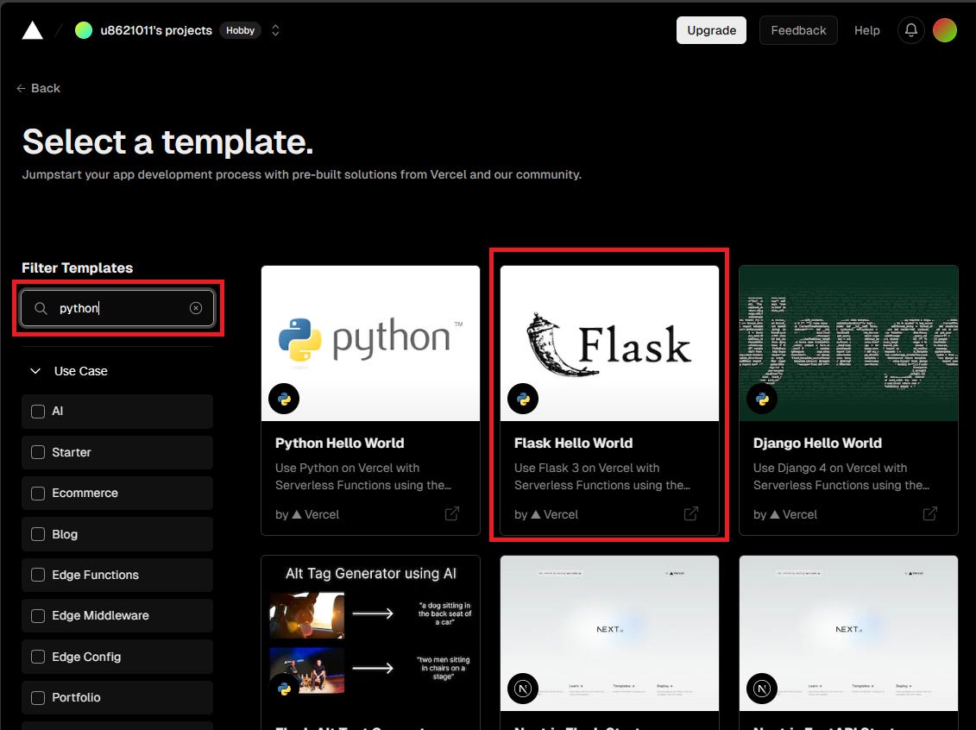
Task: Open the project scope switcher arrows
Action: [x=275, y=30]
